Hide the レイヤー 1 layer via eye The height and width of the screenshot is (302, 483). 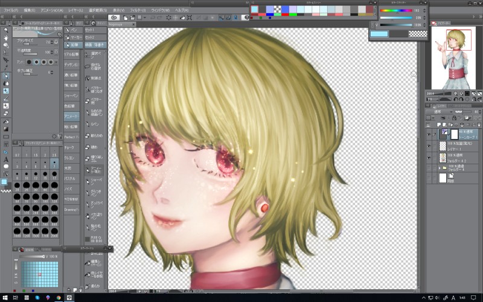[429, 146]
